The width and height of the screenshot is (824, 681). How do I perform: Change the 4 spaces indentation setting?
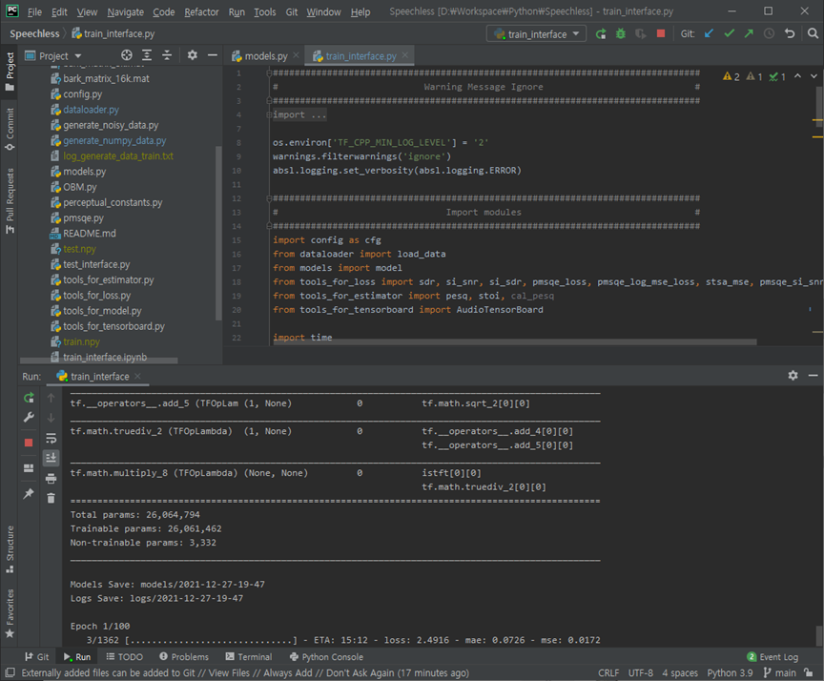point(680,672)
